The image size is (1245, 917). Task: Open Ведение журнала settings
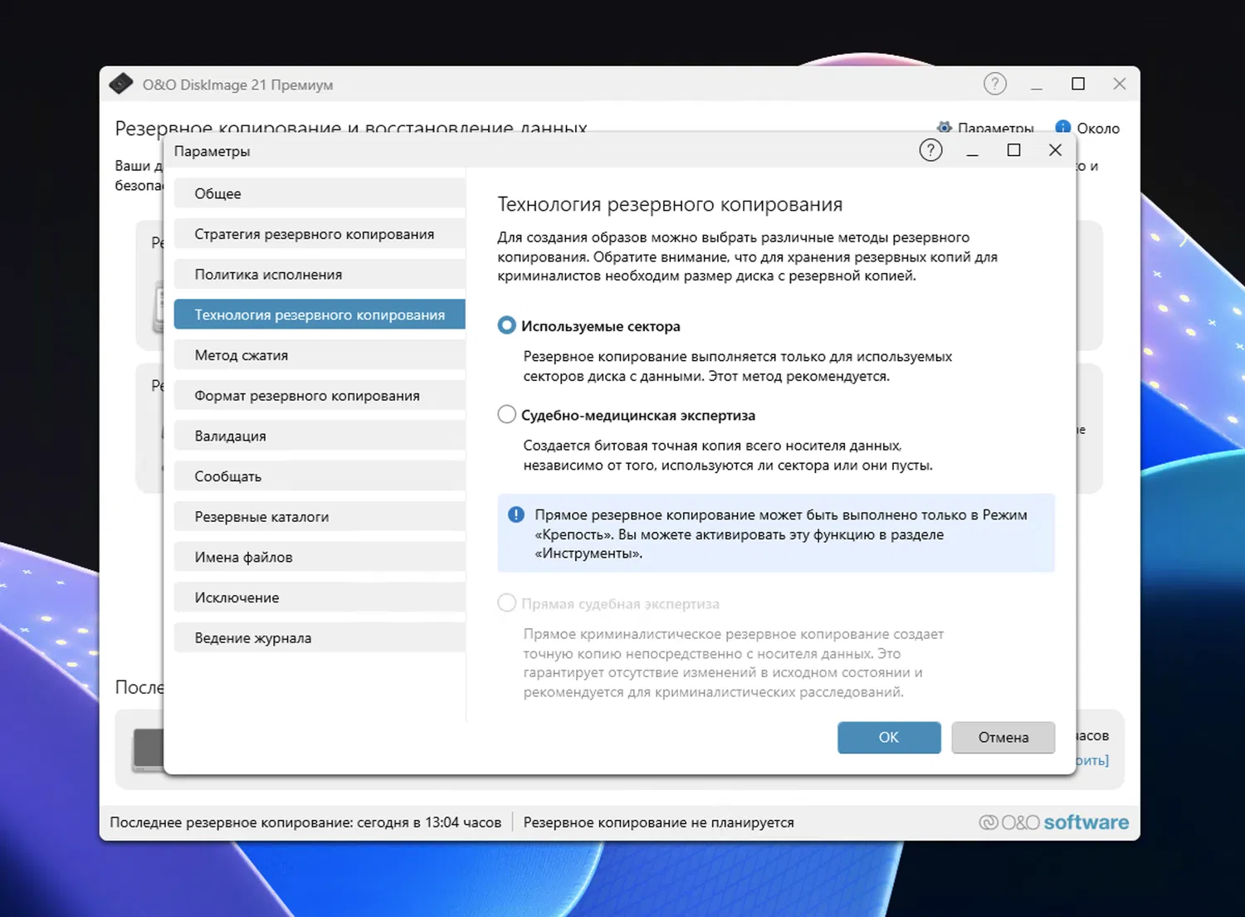coord(320,638)
